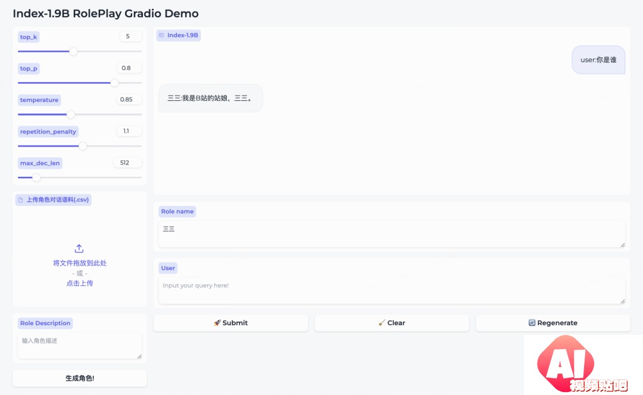Viewport: 643px width, 395px height.
Task: Click the repetition_penalty label
Action: [x=48, y=132]
